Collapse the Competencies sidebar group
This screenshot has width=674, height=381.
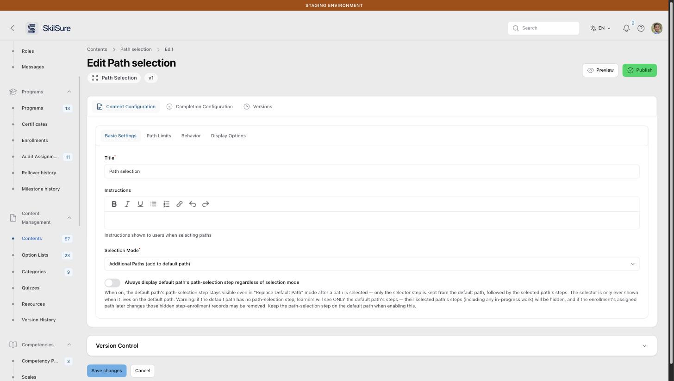[x=69, y=344]
